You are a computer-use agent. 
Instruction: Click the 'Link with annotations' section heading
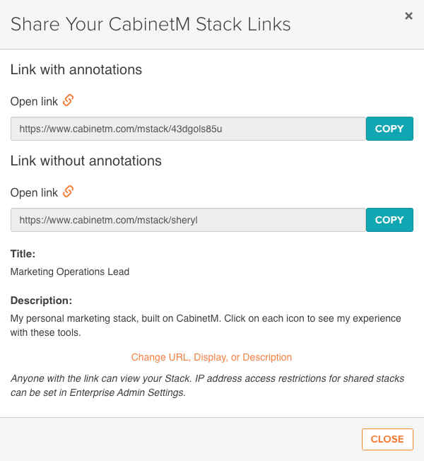[76, 70]
